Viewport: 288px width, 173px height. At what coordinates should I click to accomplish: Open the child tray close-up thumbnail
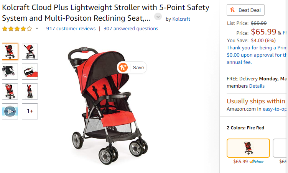[x=30, y=72]
